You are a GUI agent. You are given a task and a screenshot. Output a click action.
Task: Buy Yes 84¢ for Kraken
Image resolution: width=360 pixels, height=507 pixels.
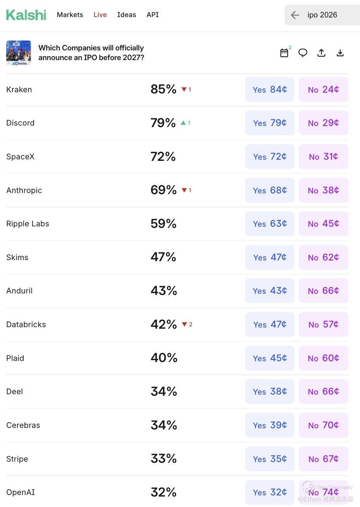(x=270, y=90)
